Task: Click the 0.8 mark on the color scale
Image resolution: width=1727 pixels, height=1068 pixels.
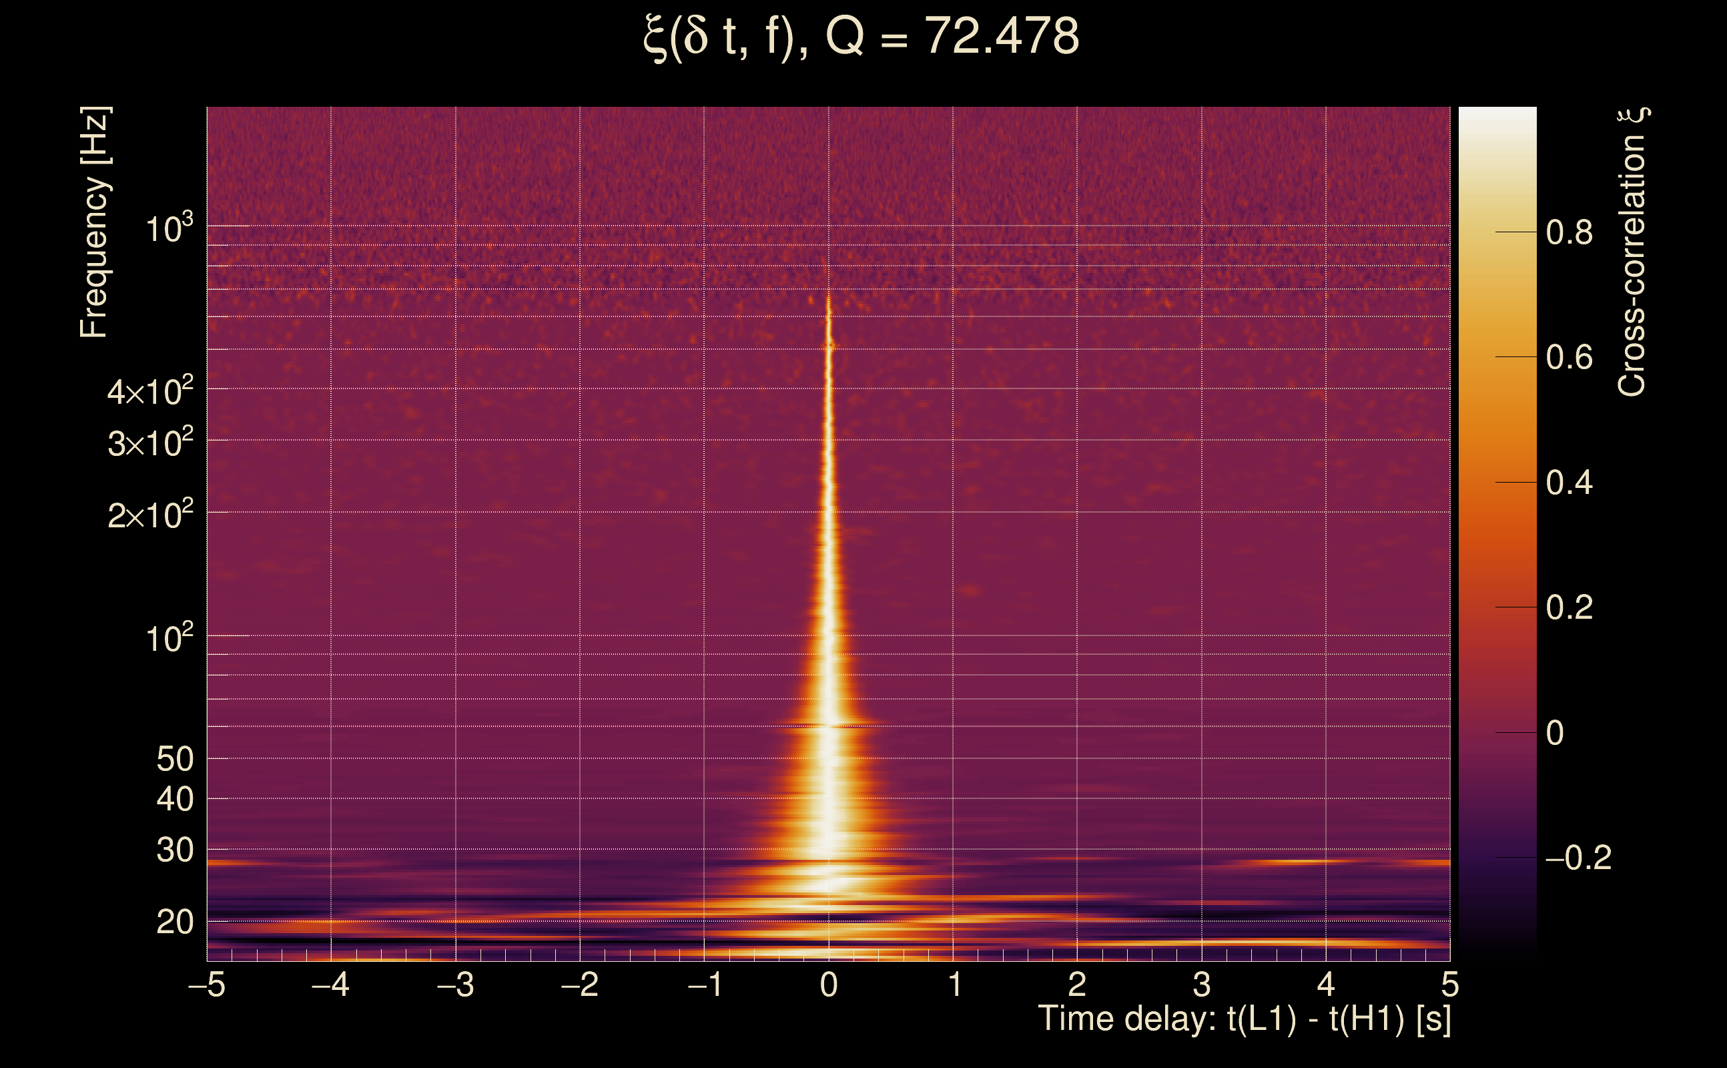Action: [1569, 232]
